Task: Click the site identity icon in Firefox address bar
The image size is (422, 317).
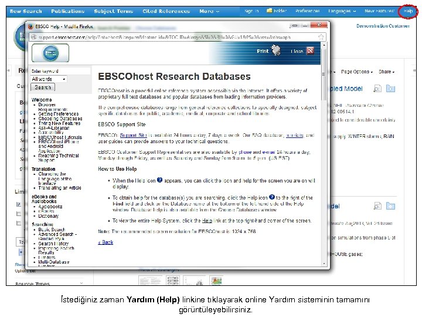Action: pos(33,37)
